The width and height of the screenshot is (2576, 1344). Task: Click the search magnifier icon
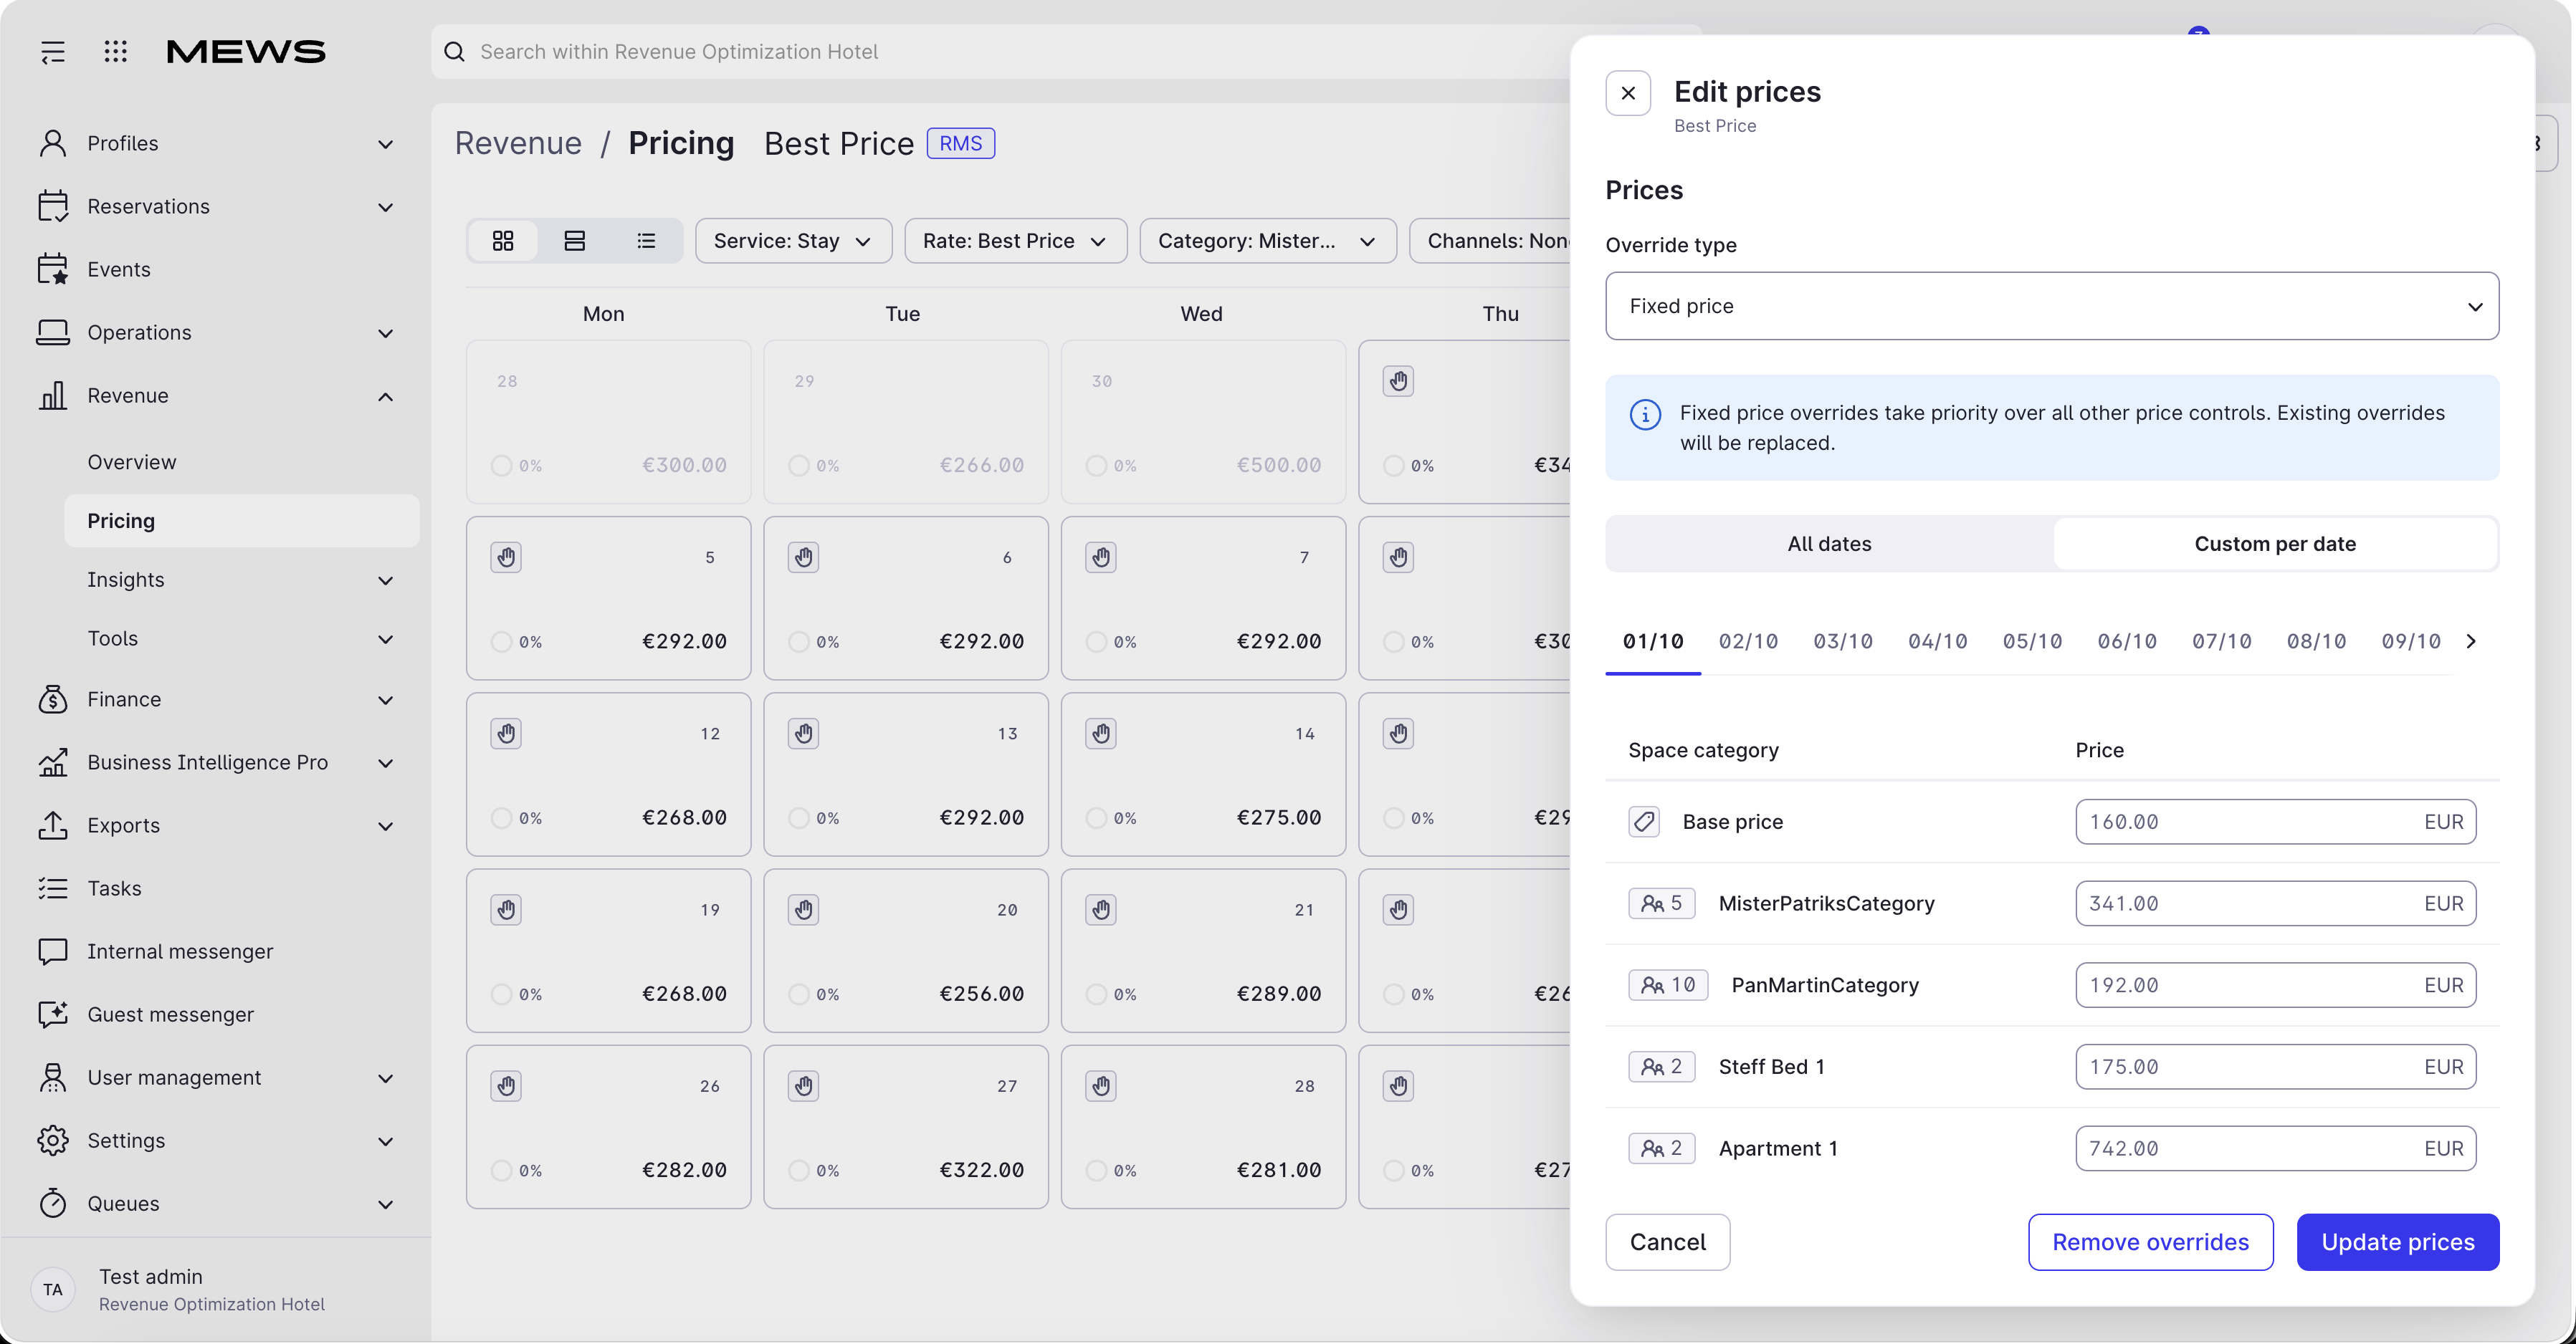click(454, 52)
